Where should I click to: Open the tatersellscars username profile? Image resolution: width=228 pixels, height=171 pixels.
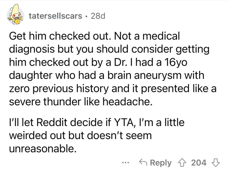tap(55, 16)
